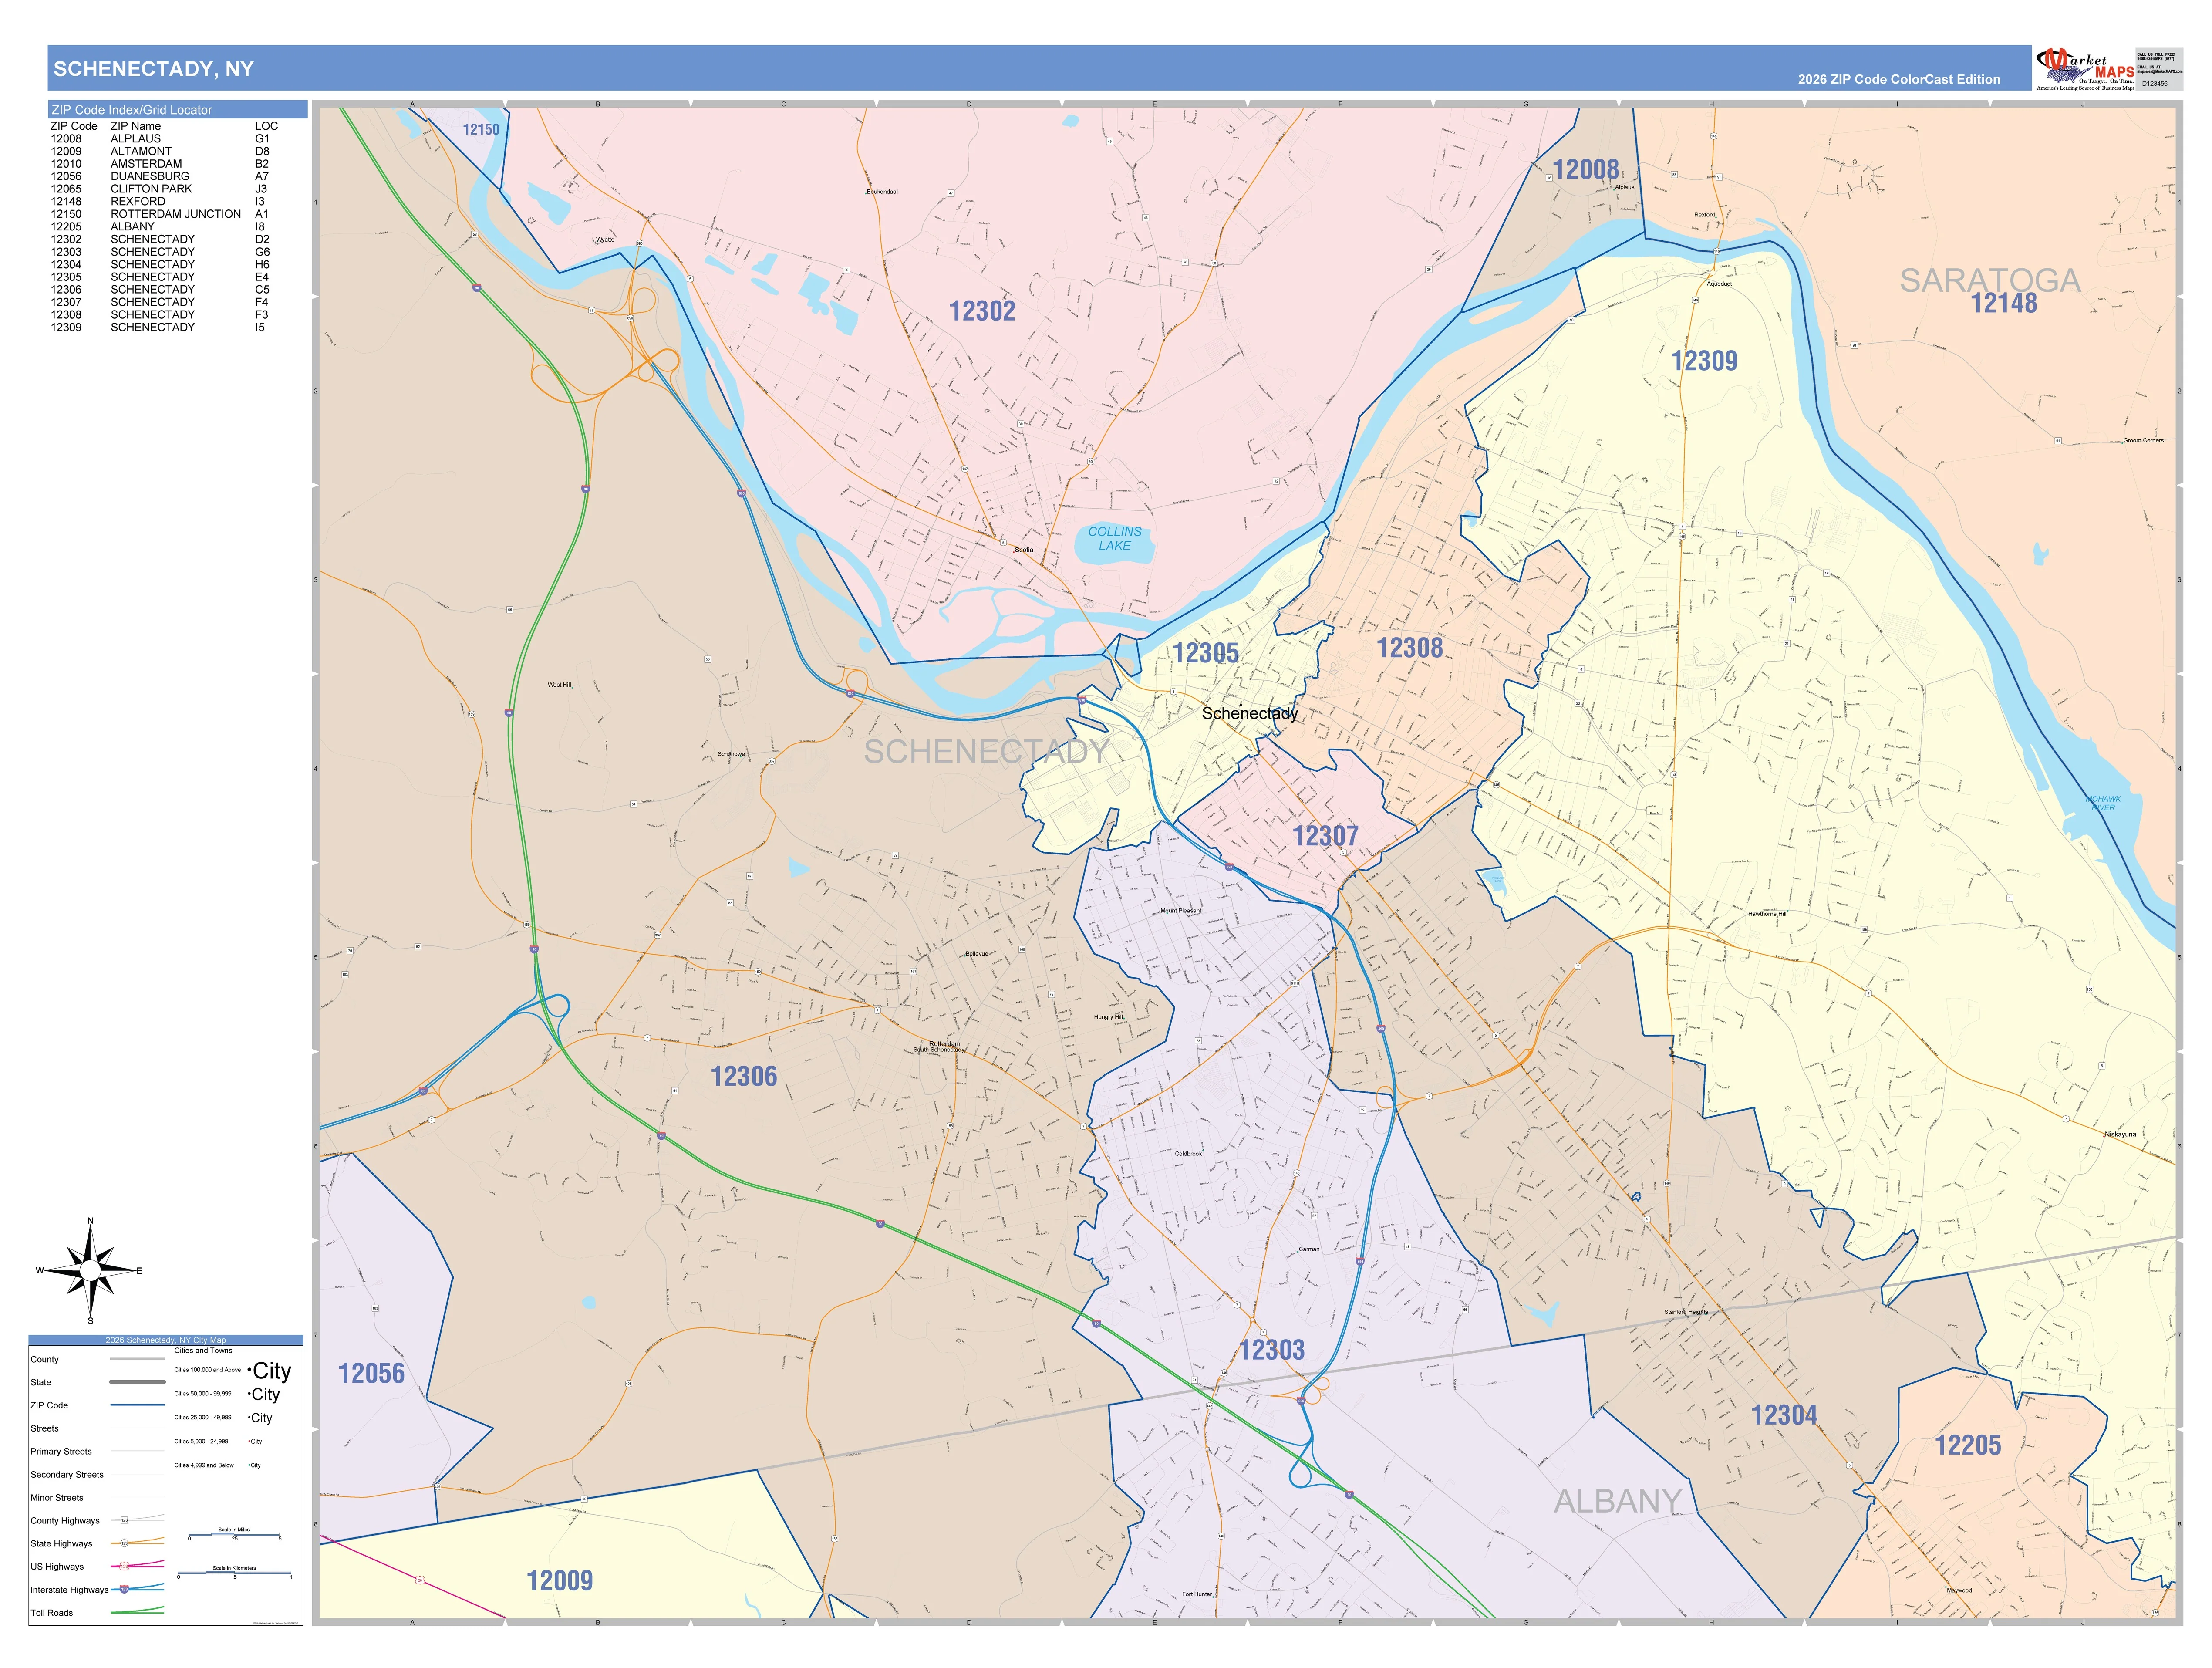The height and width of the screenshot is (1668, 2212).
Task: Click the 12056 label on the map
Action: click(x=371, y=1373)
